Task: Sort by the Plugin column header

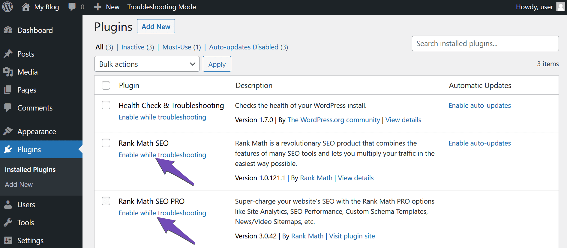Action: [129, 85]
